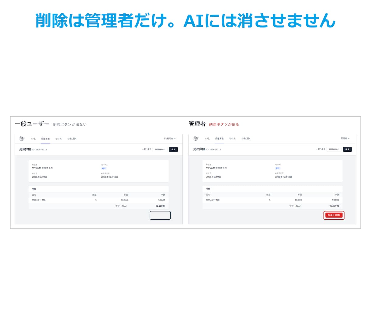Image resolution: width=371 pixels, height=309 pixels.
Task: Open 取引先 tab in 一般ユーザー panel
Action: [x=58, y=139]
